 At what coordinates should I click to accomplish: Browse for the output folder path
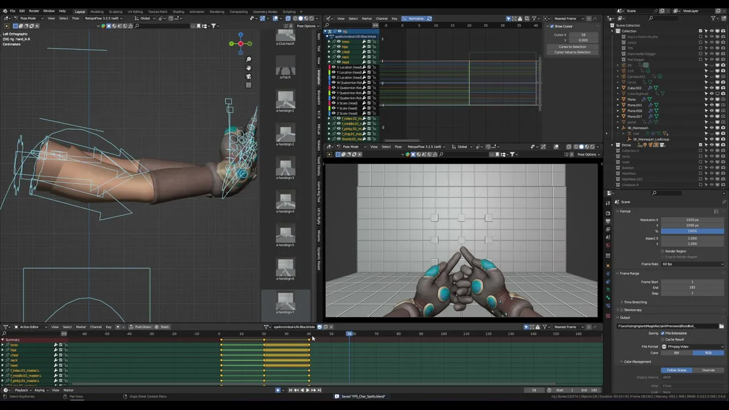tap(722, 326)
